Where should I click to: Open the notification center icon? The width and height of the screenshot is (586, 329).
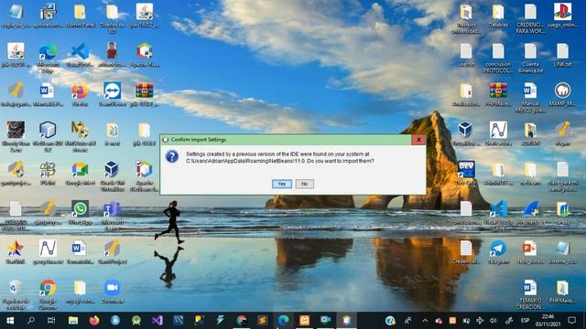point(571,321)
